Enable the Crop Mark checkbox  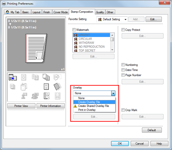(x=123, y=110)
